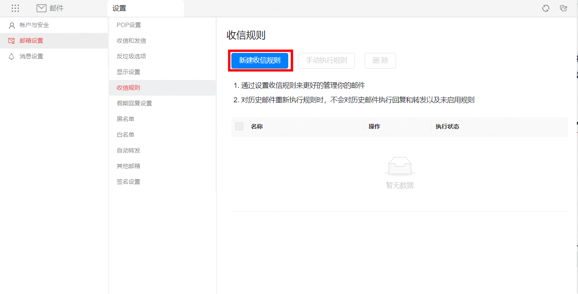Open the 邮件 tab

tap(50, 8)
